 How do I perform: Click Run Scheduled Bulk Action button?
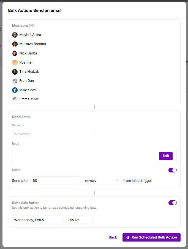[x=151, y=237]
